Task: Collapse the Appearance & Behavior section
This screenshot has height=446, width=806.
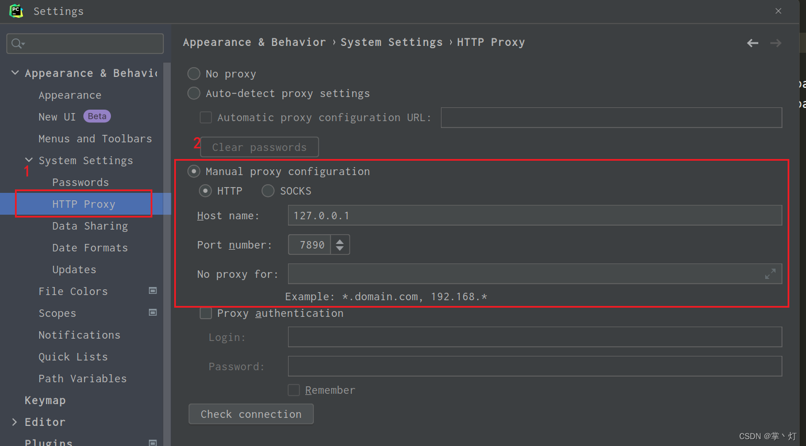Action: pos(14,72)
